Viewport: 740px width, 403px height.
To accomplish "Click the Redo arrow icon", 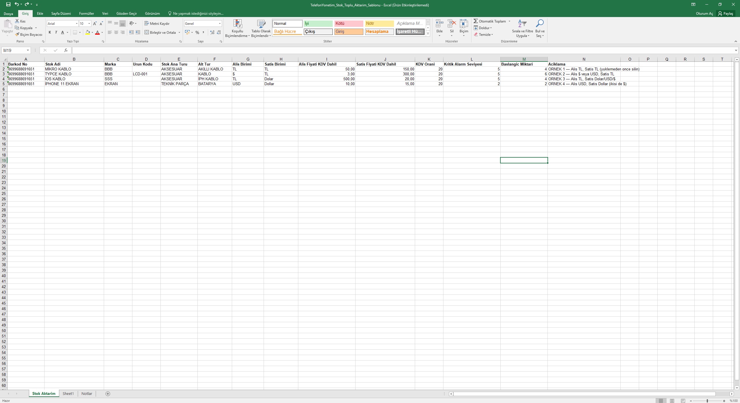I will pos(27,4).
